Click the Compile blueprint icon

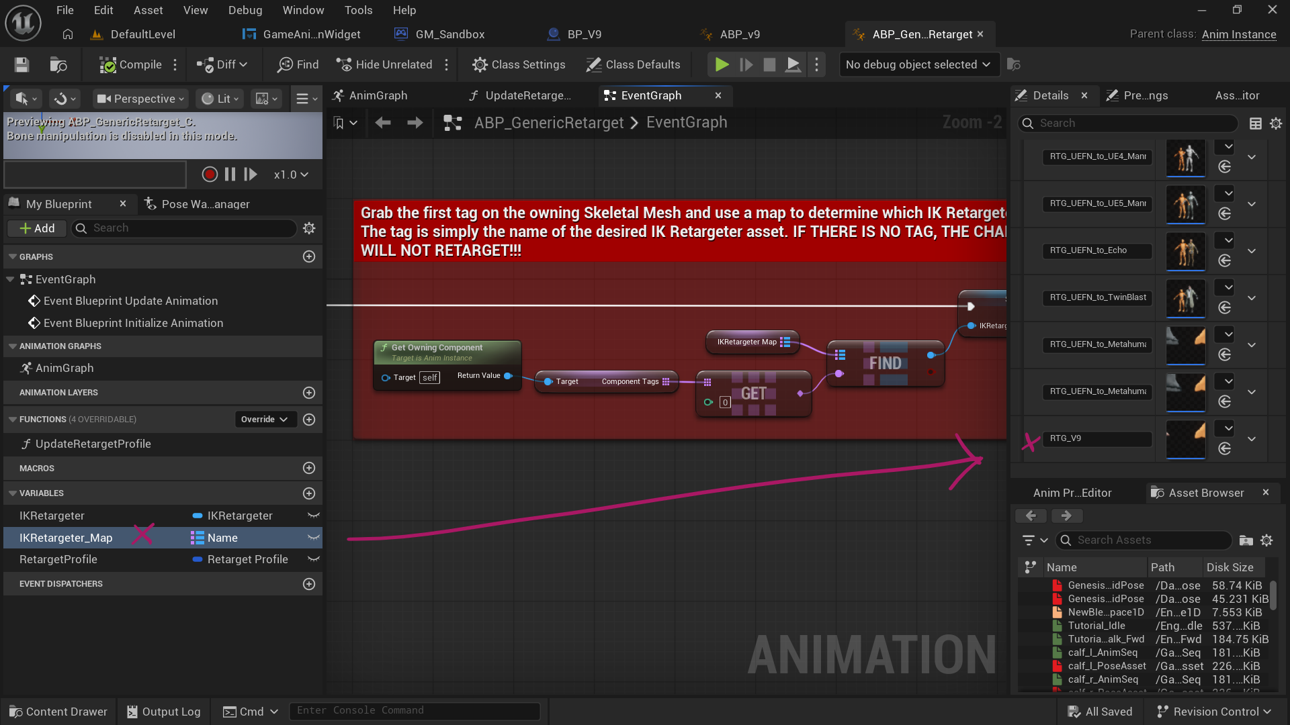pos(107,64)
